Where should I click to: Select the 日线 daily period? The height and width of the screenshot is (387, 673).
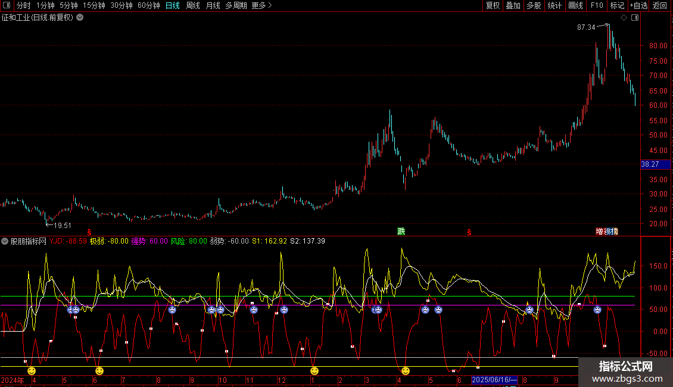click(173, 5)
